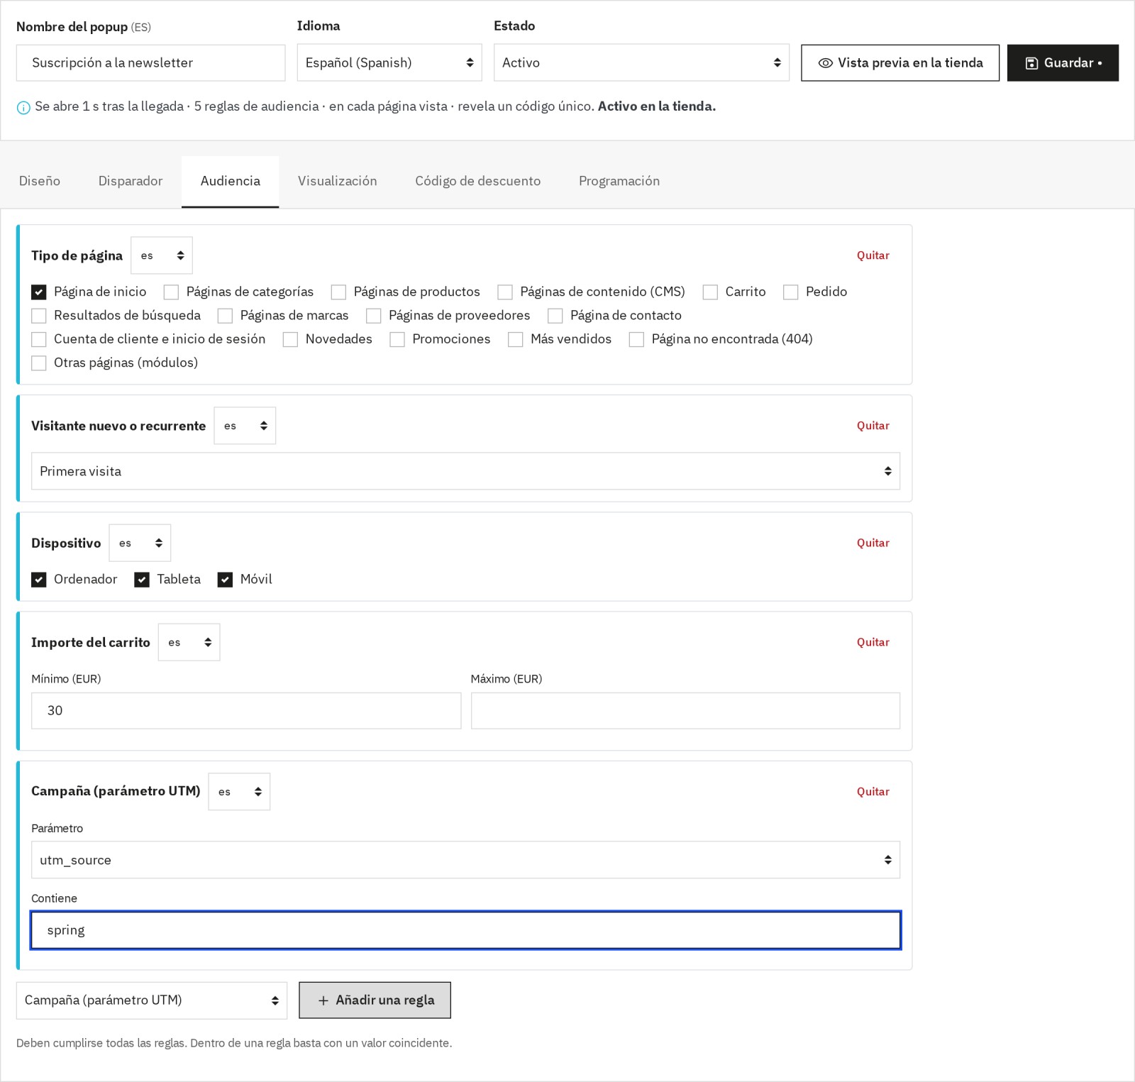Enable the Páginas de productos checkbox
Viewport: 1135px width, 1082px height.
click(338, 292)
